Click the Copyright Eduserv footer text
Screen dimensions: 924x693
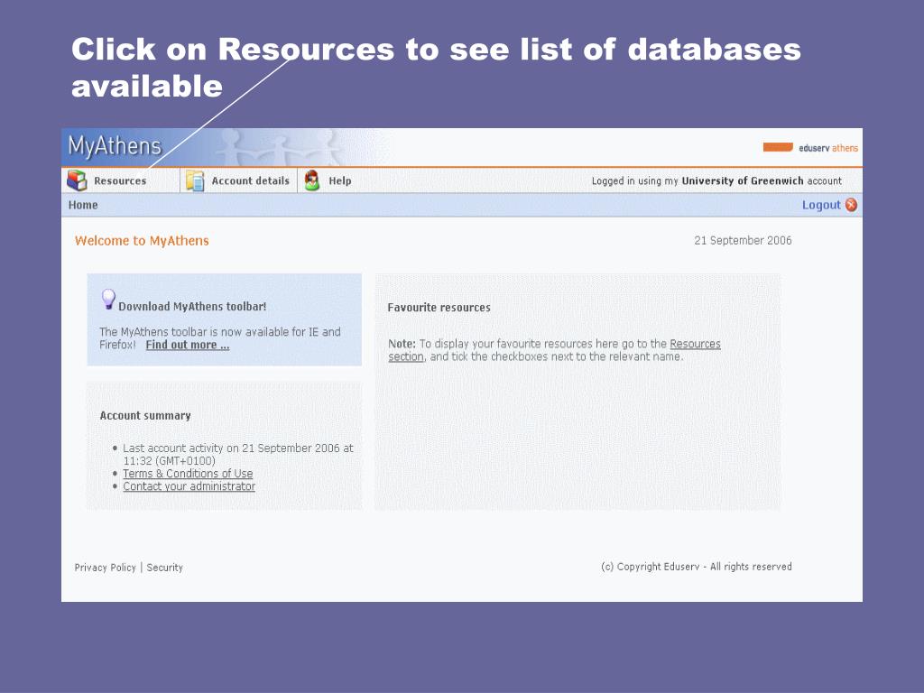point(697,567)
